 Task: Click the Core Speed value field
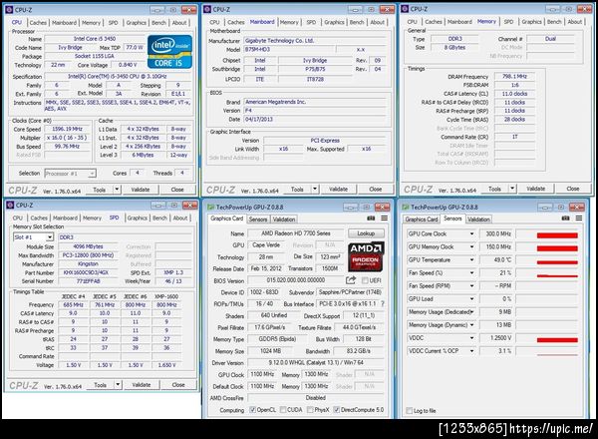tap(67, 129)
